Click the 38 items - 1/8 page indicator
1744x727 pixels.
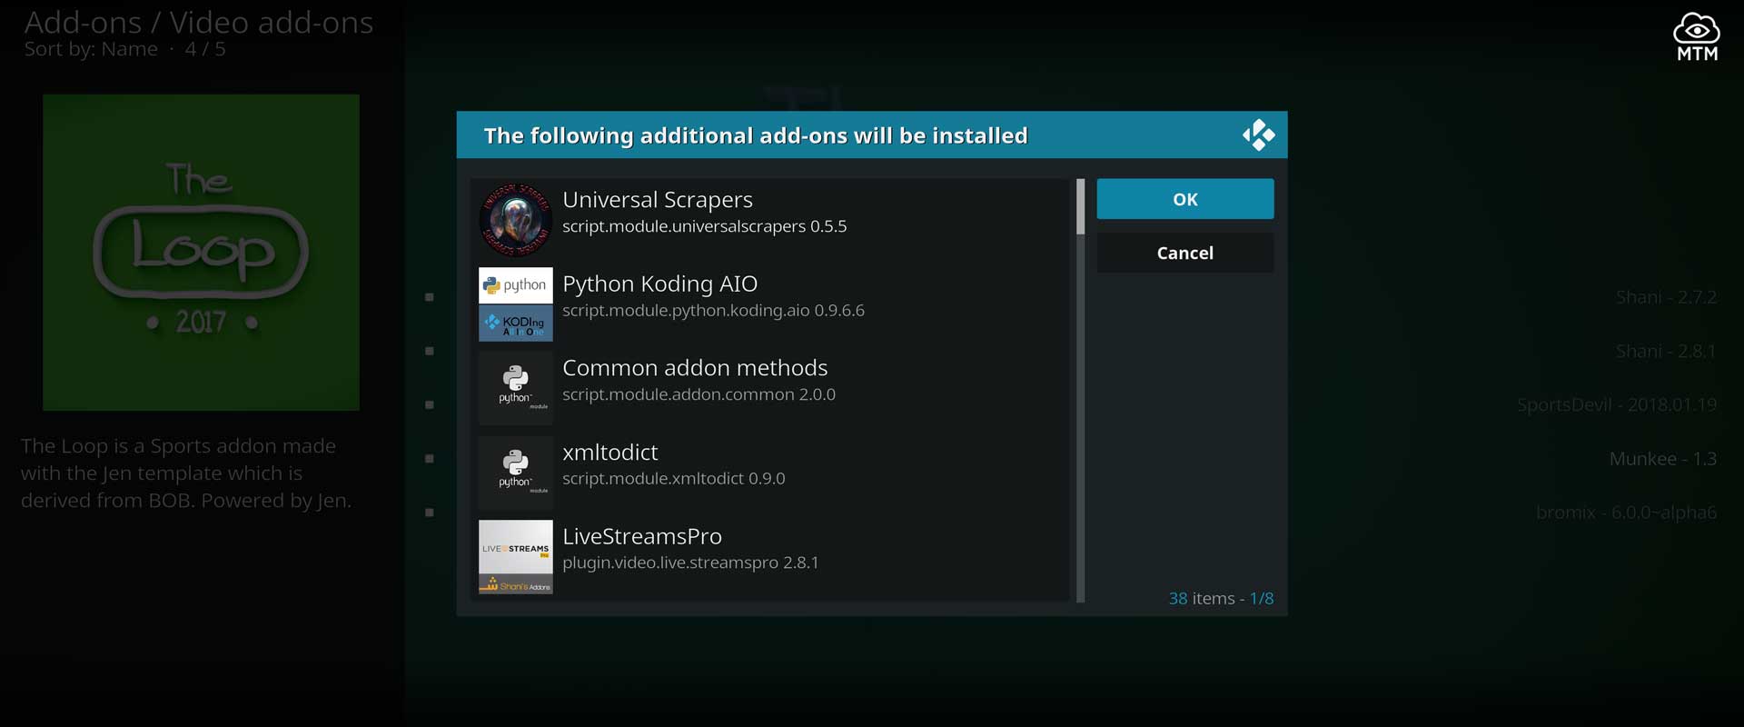click(1221, 598)
